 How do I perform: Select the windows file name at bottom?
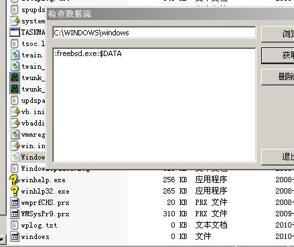[35, 236]
